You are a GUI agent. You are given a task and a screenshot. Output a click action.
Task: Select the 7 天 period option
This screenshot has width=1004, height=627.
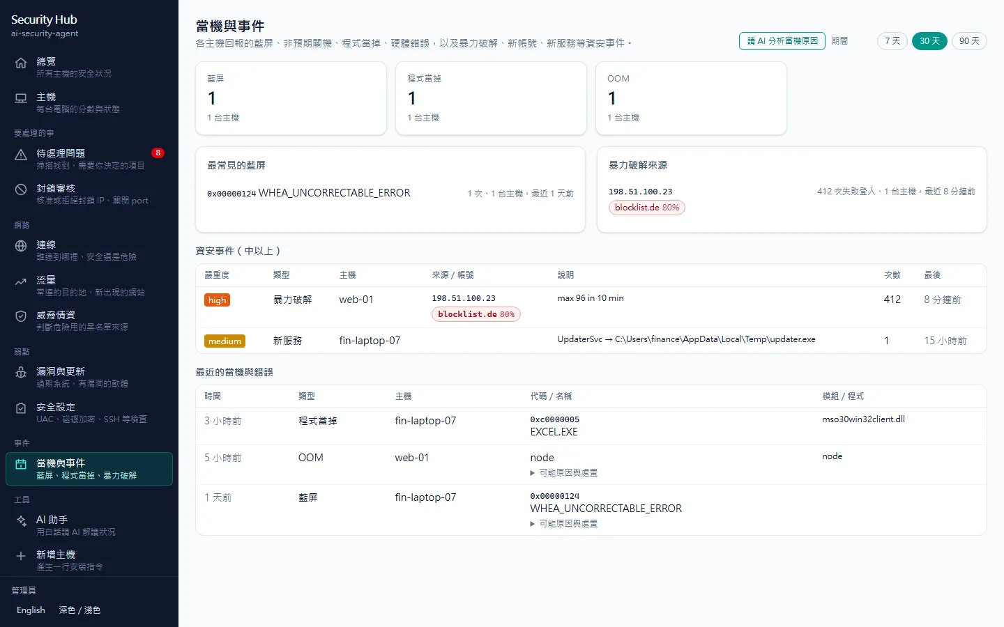pos(892,41)
